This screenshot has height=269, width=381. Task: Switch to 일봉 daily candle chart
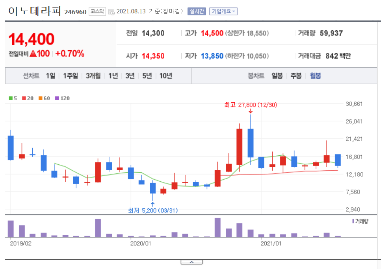[277, 76]
